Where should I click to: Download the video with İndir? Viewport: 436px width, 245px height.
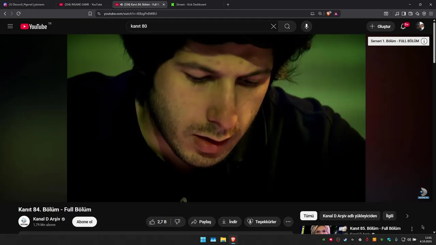pos(230,222)
